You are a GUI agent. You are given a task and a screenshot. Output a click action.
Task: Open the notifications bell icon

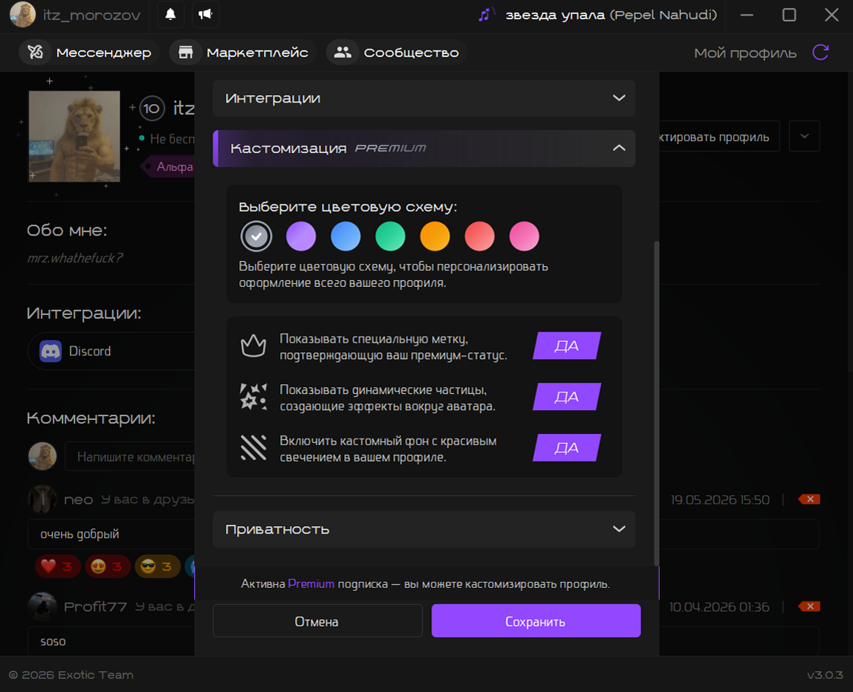click(x=170, y=14)
